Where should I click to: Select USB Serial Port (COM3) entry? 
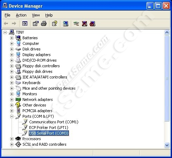[x=49, y=133]
